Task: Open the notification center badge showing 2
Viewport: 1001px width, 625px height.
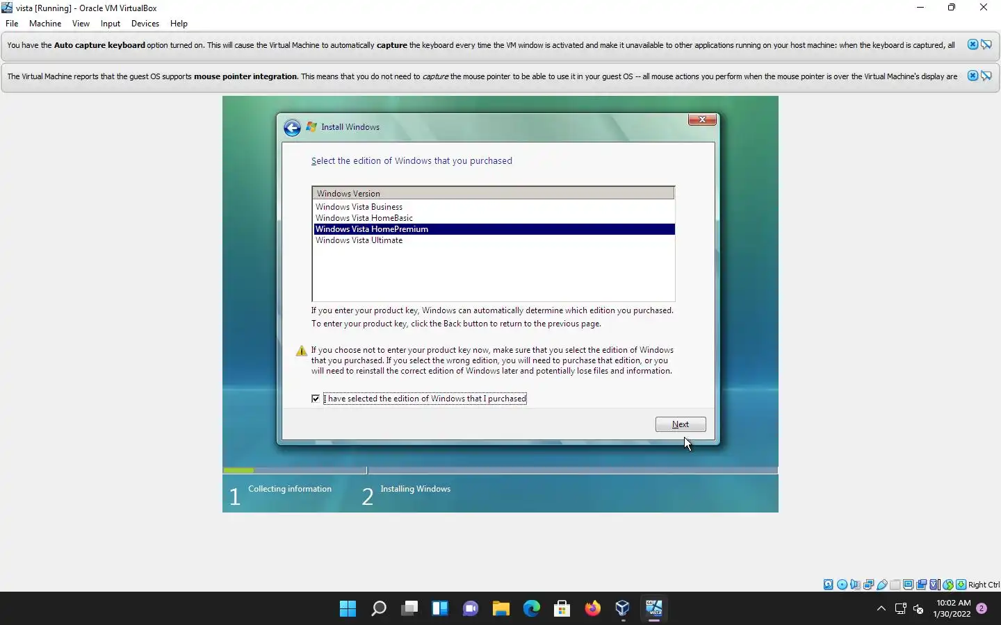Action: (982, 608)
